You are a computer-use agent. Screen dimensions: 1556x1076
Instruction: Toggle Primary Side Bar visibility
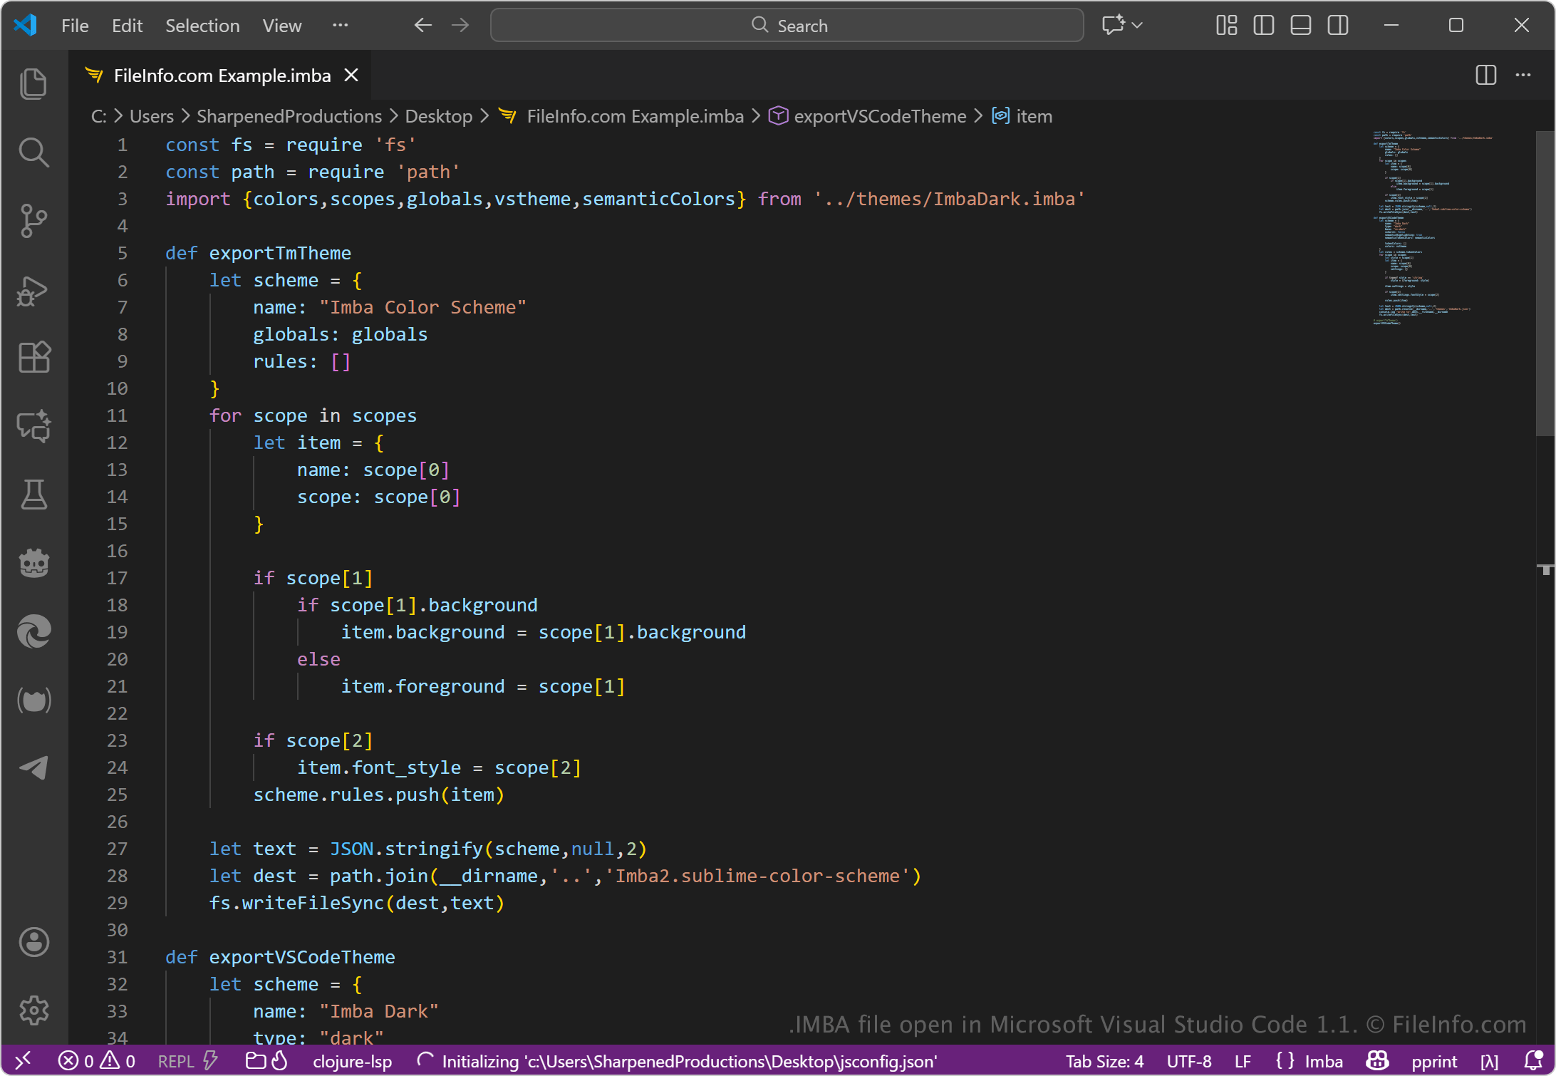[x=1263, y=26]
